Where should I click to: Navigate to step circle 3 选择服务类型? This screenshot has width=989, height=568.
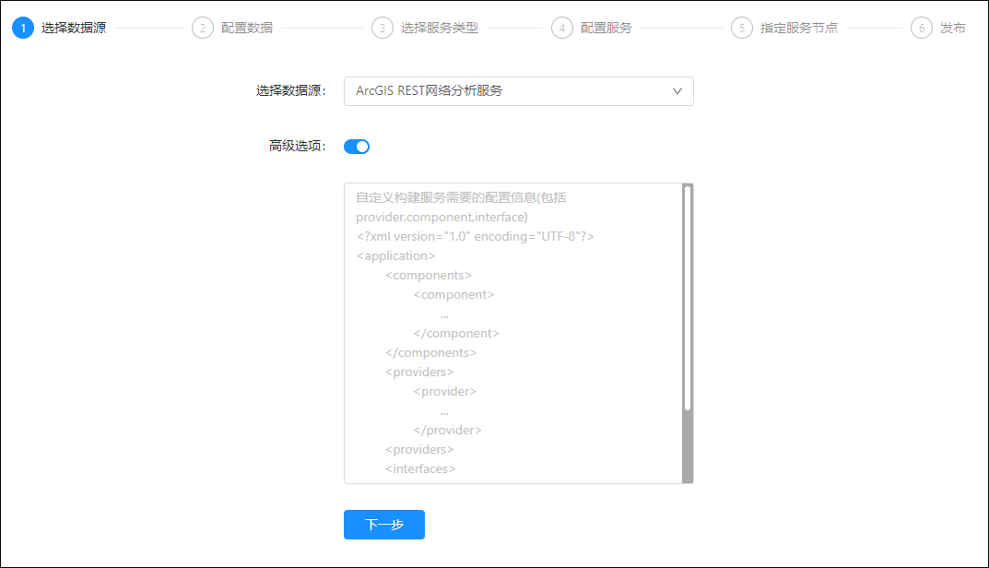click(x=383, y=28)
